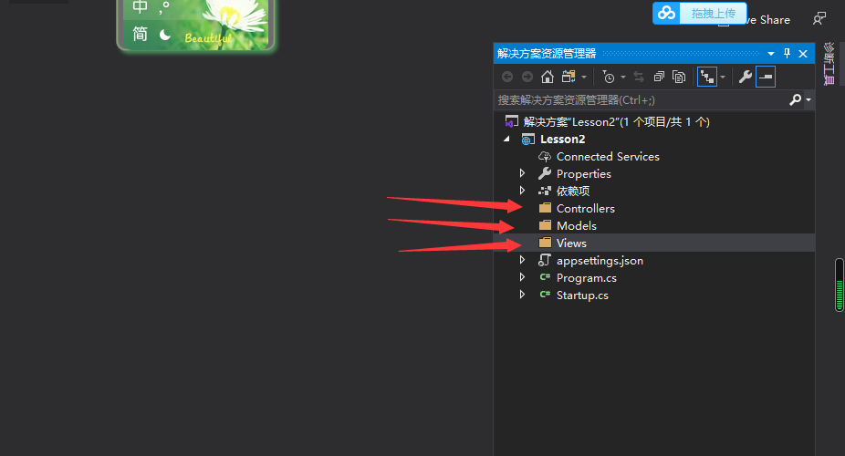The image size is (845, 456).
Task: Select the Properties tree node
Action: point(584,174)
